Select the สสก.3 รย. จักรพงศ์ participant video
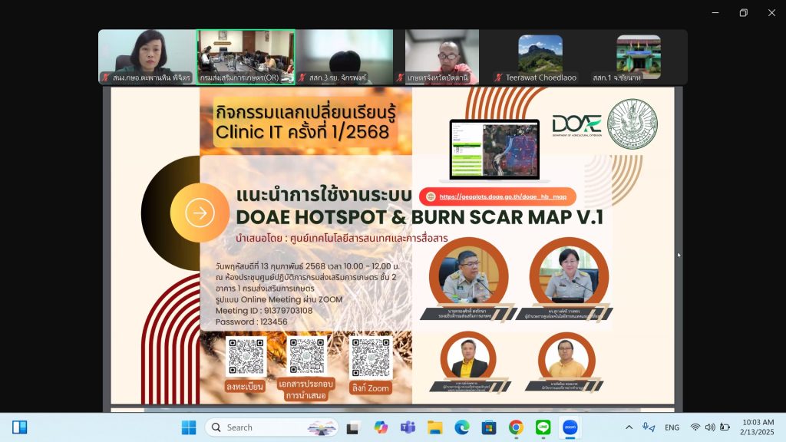This screenshot has height=442, width=786. (345, 57)
